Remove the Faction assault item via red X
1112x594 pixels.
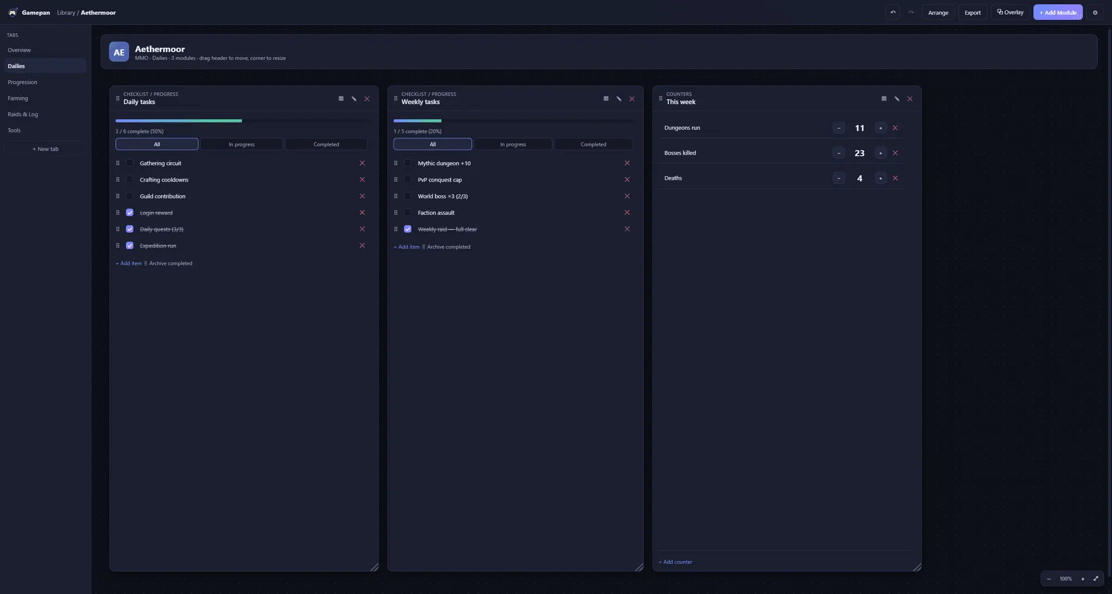pos(627,213)
